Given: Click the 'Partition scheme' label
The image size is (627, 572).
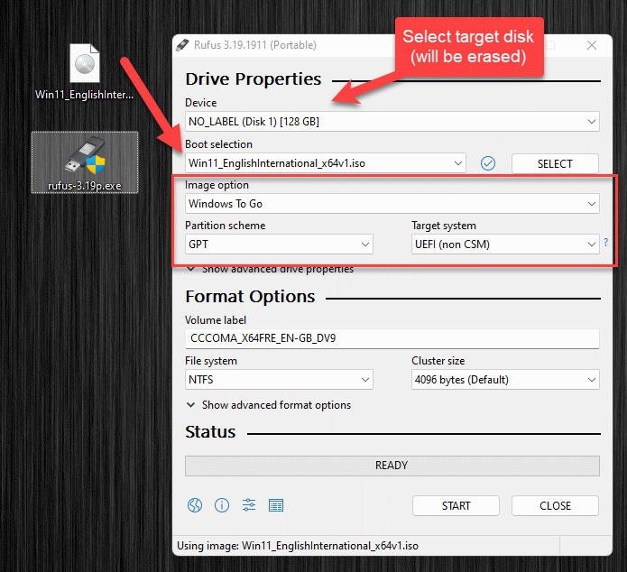Looking at the screenshot, I should click(226, 226).
